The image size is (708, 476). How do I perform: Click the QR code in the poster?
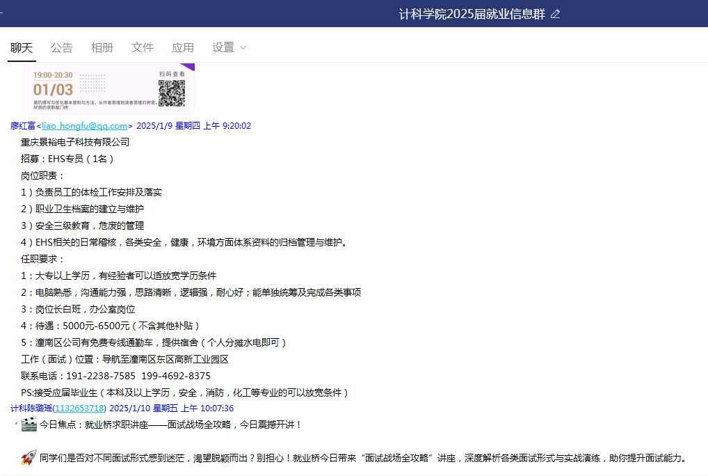point(171,93)
